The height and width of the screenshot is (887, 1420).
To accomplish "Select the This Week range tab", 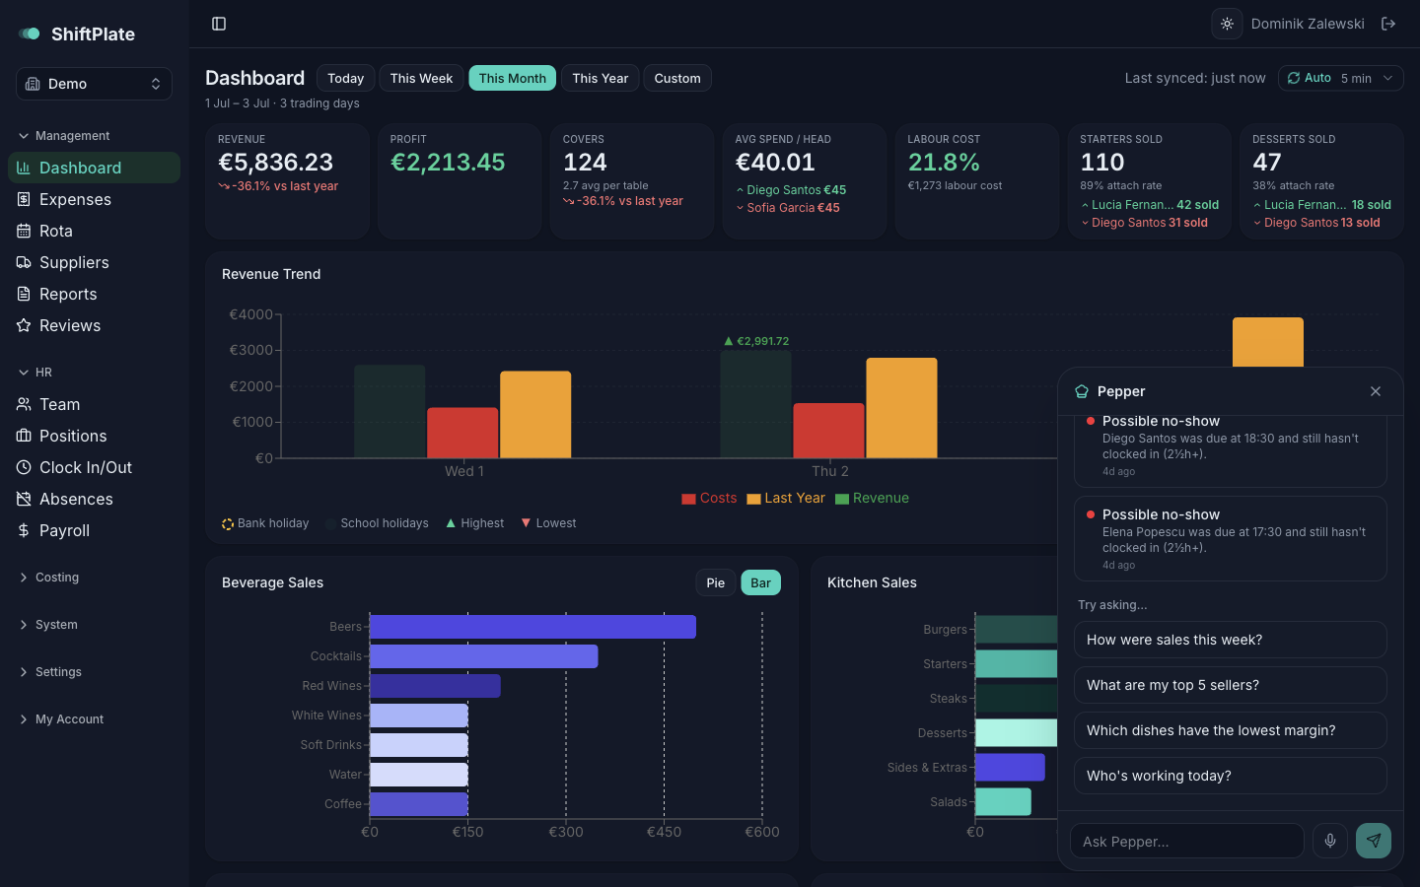I will tap(421, 78).
